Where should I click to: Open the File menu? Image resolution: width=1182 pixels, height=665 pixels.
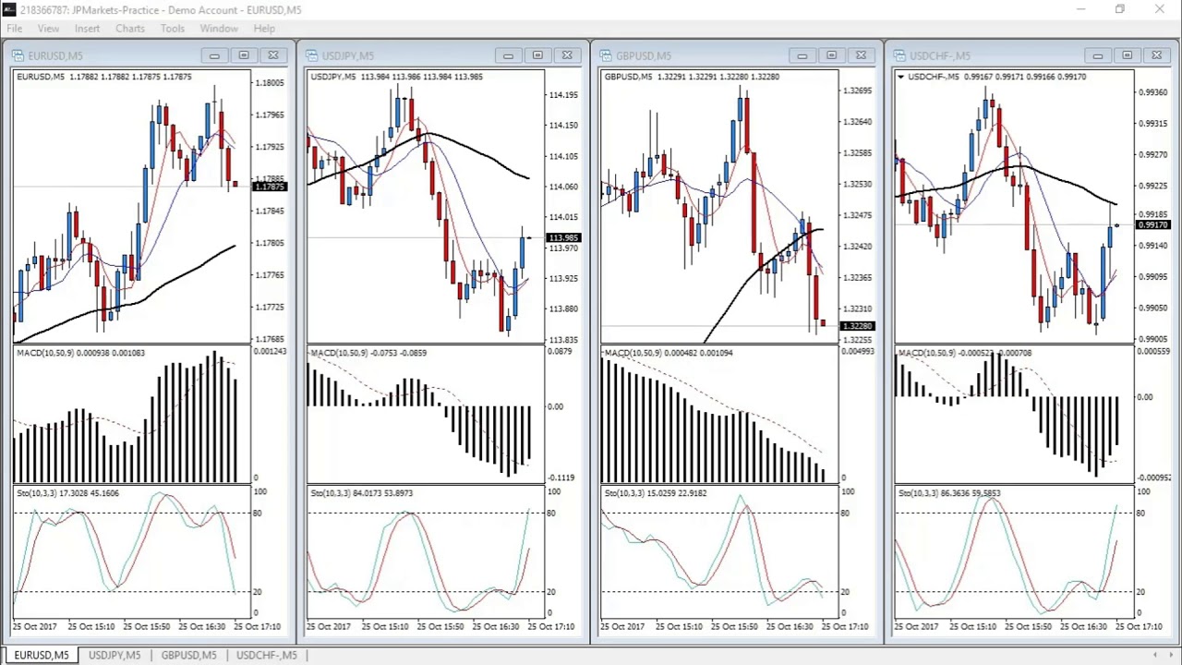[x=15, y=29]
